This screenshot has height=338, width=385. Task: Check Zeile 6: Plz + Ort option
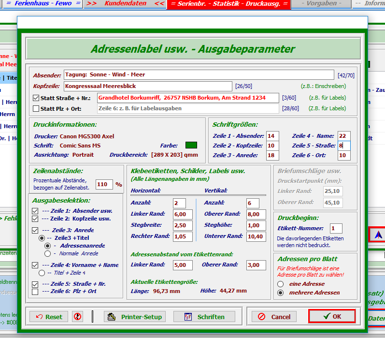(x=35, y=292)
